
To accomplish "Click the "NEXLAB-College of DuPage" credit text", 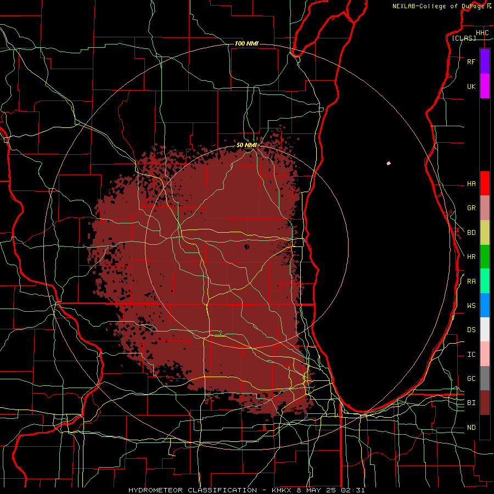I will click(x=438, y=6).
